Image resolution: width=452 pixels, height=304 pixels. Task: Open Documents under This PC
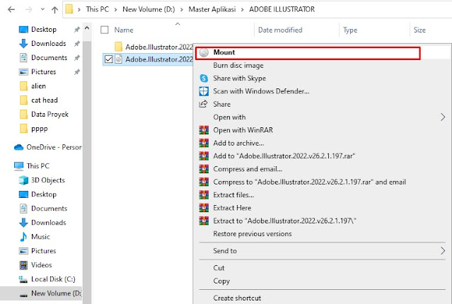coord(49,209)
